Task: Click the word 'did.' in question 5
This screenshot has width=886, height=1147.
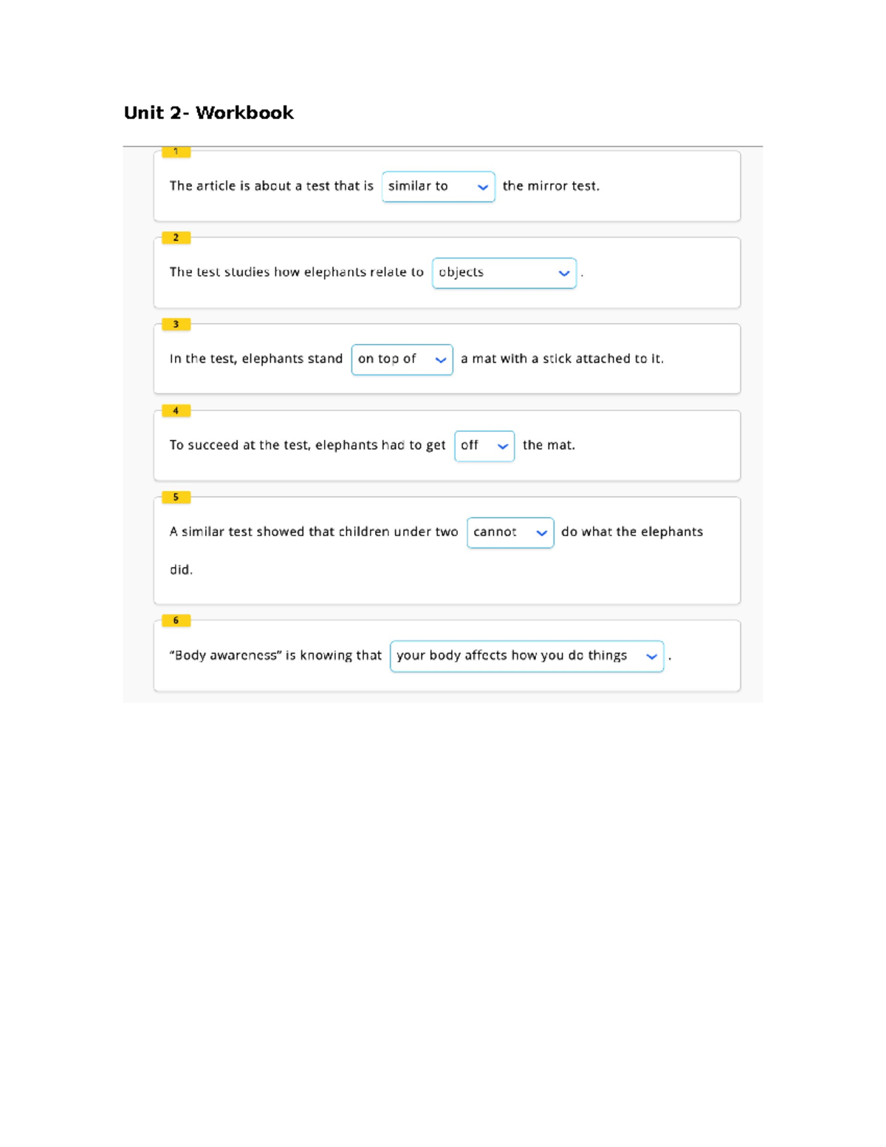Action: (181, 570)
